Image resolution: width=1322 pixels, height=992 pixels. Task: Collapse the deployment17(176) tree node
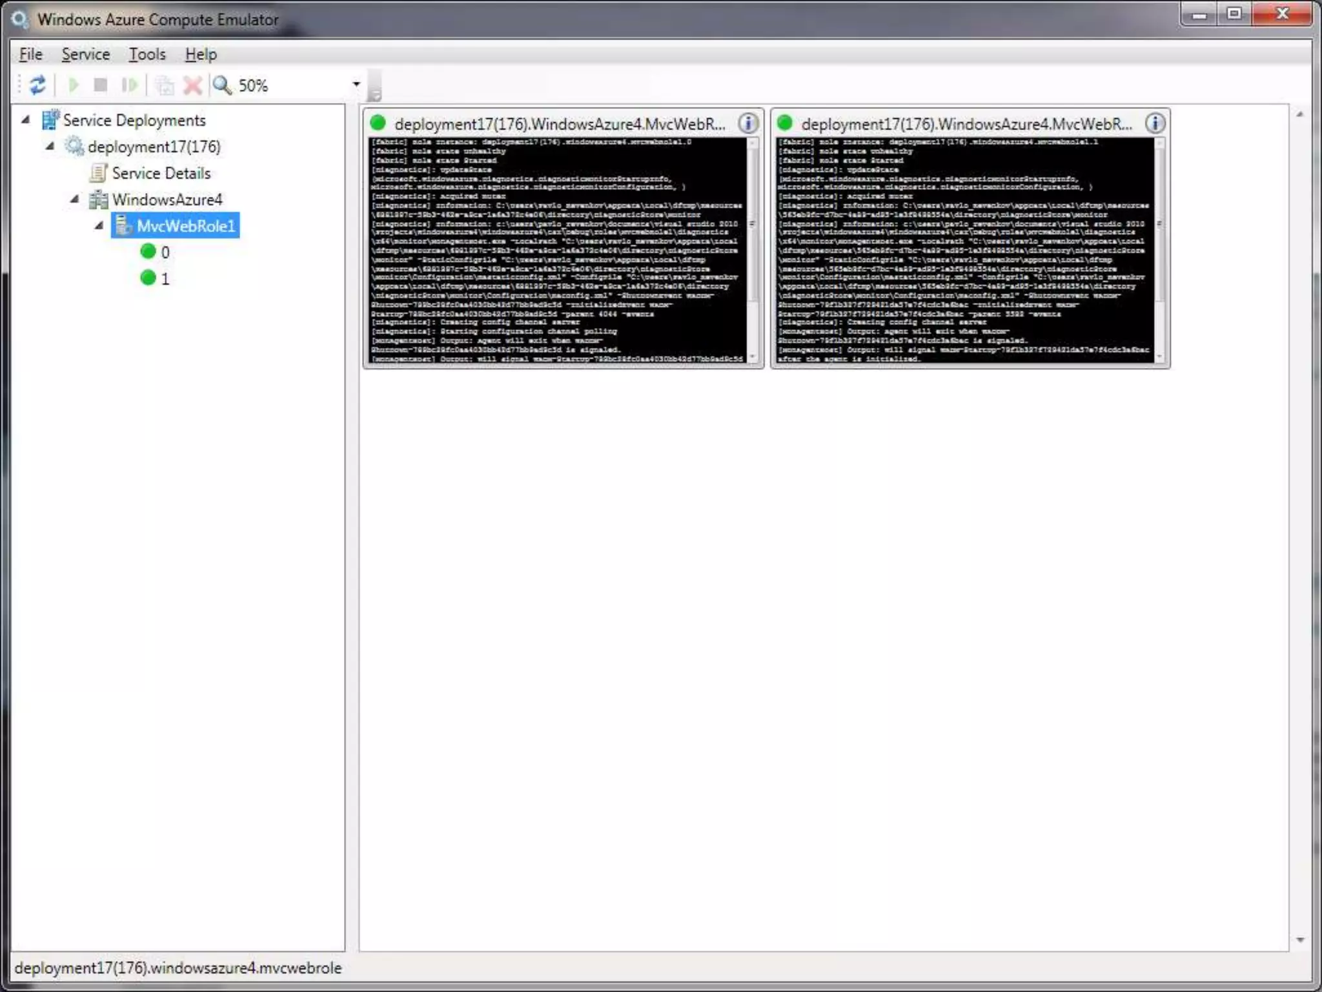tap(50, 146)
